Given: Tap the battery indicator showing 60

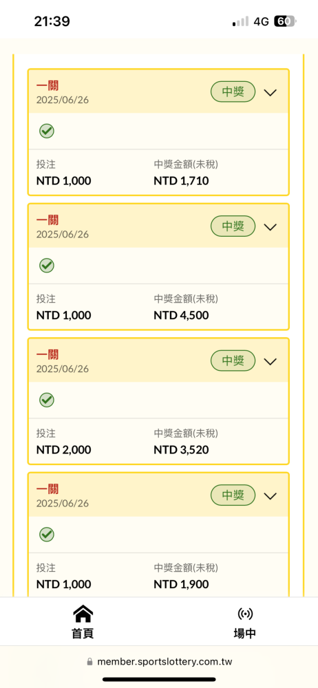Looking at the screenshot, I should (285, 21).
